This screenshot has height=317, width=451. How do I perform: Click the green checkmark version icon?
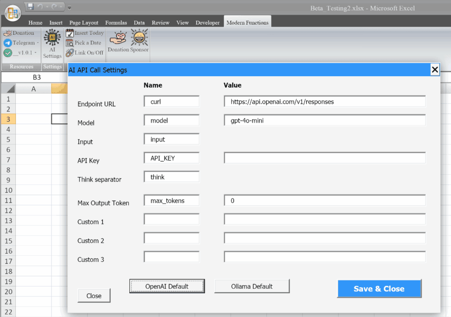[7, 53]
